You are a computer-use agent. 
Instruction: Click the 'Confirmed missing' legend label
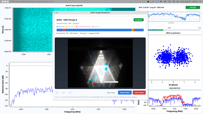coord(84,27)
